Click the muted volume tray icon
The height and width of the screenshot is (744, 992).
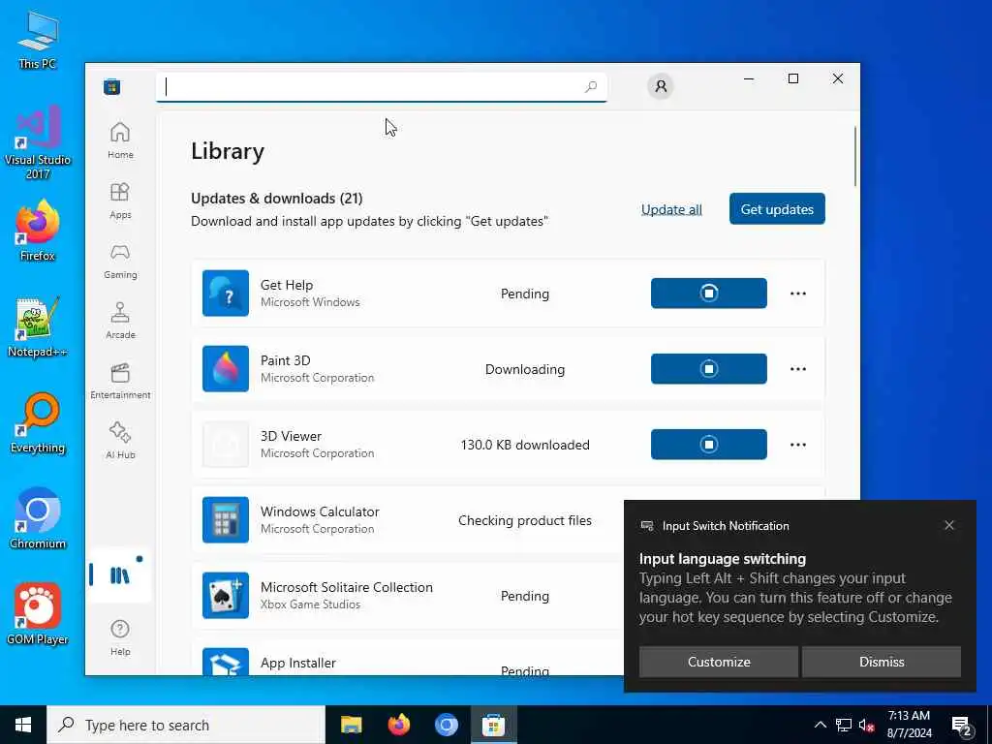click(867, 725)
